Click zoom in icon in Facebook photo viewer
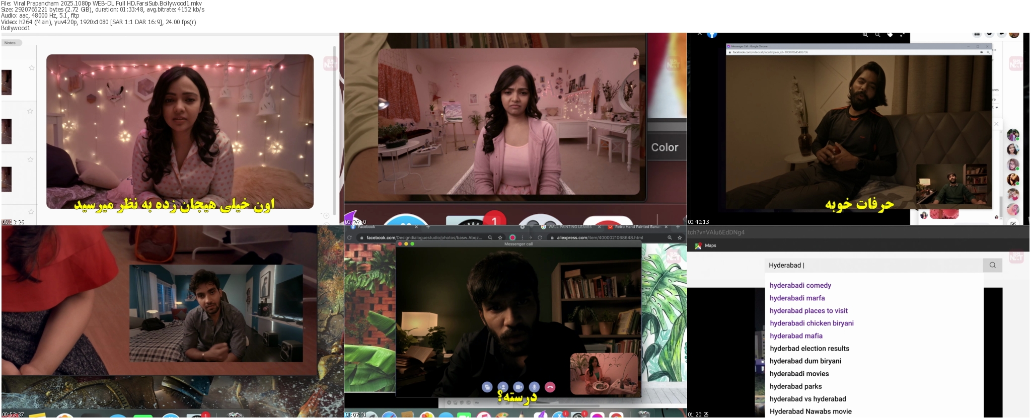This screenshot has height=418, width=1031. pos(865,35)
